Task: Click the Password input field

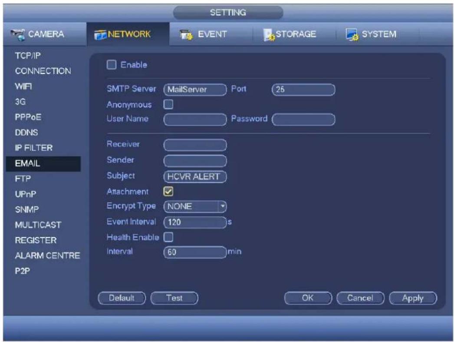Action: click(x=303, y=120)
